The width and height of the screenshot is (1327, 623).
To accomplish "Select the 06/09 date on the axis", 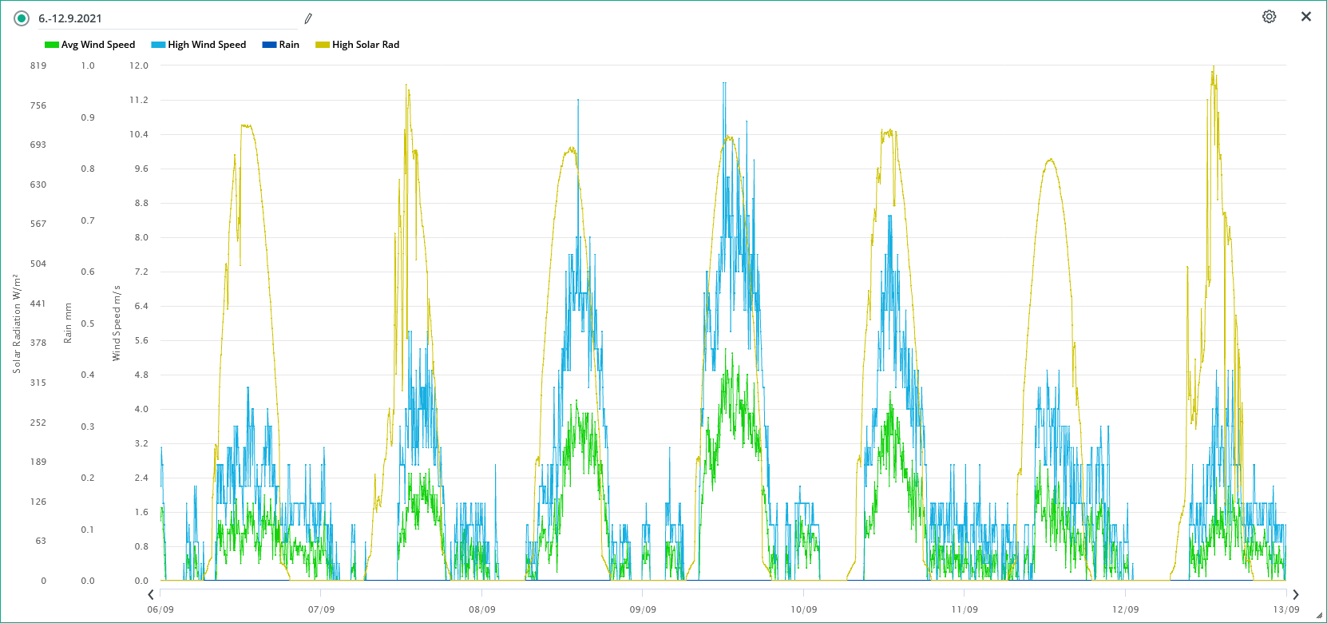I will (160, 609).
